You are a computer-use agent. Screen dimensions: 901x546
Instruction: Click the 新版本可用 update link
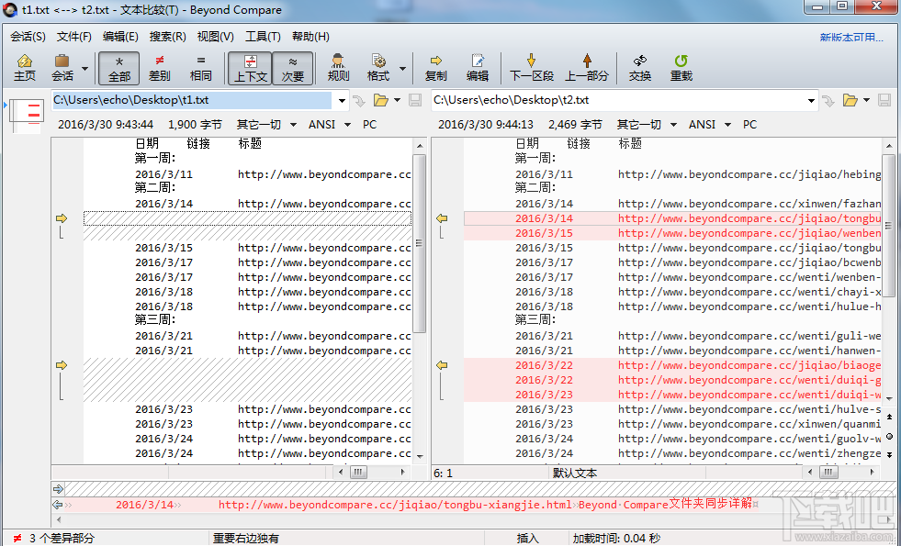click(853, 36)
